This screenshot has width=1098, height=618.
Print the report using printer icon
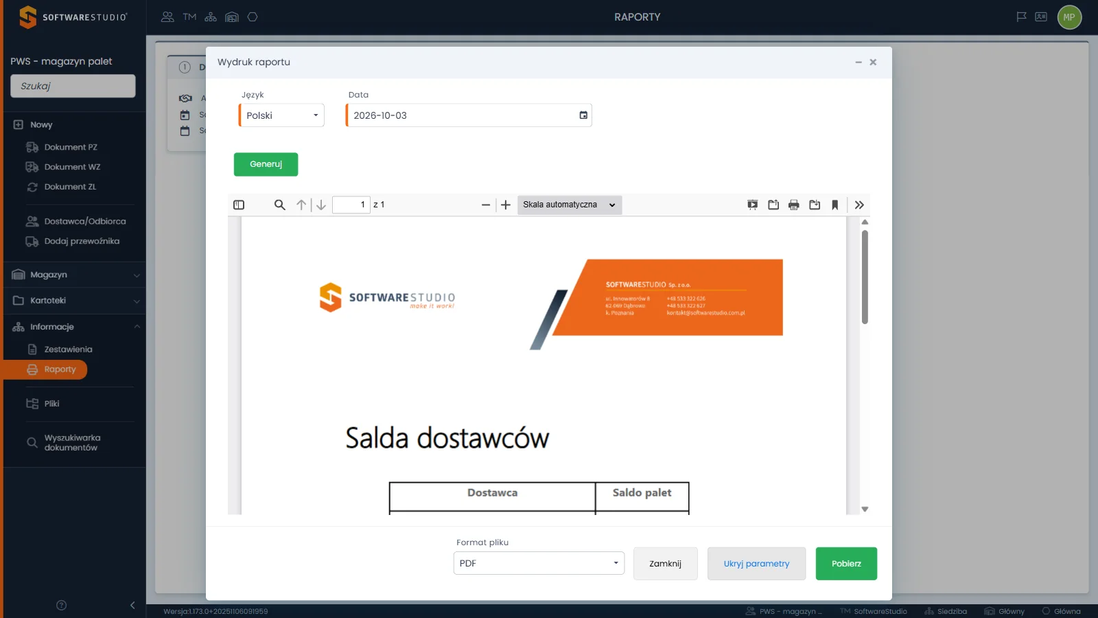point(794,205)
